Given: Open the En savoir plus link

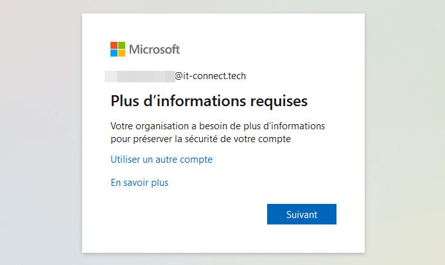Looking at the screenshot, I should click(139, 183).
